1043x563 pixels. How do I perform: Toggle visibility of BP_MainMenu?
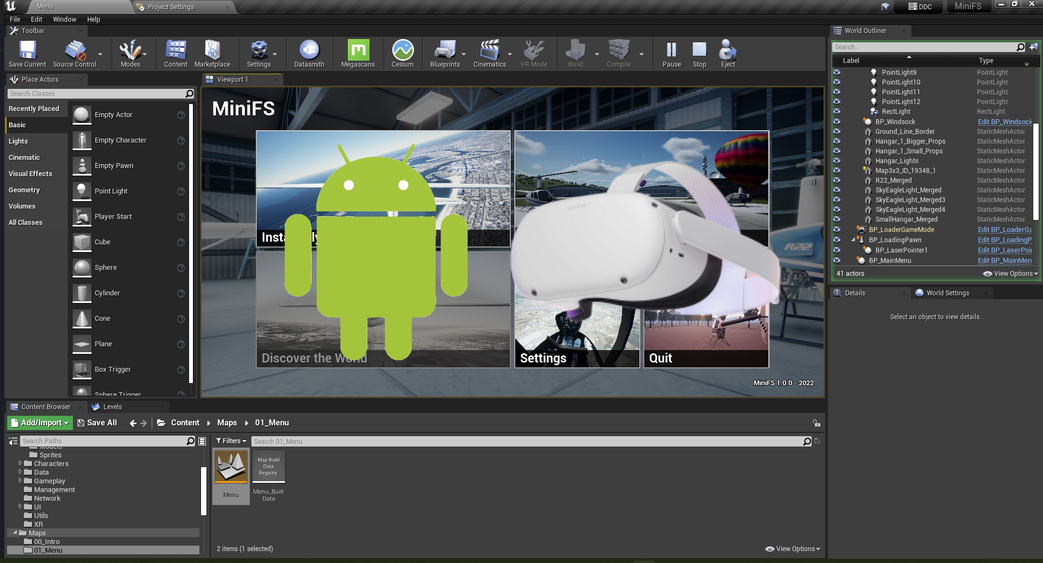[837, 260]
